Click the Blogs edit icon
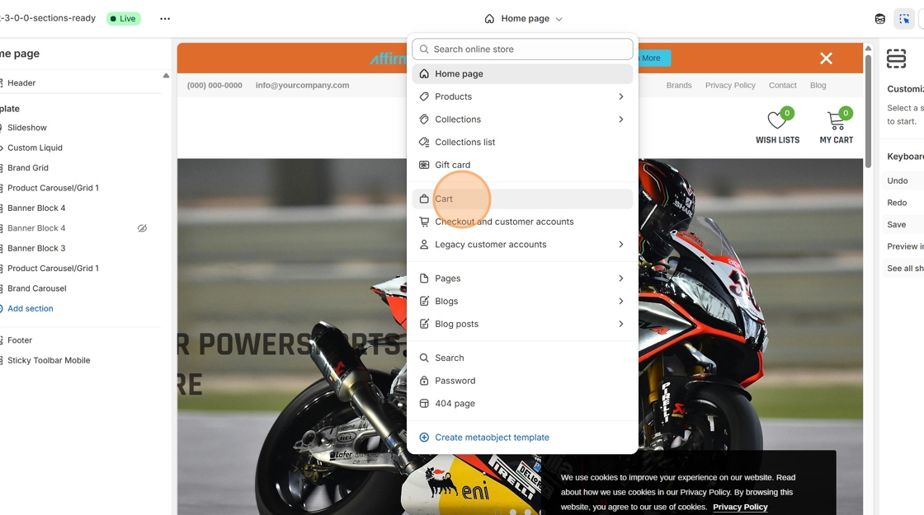 coord(424,302)
